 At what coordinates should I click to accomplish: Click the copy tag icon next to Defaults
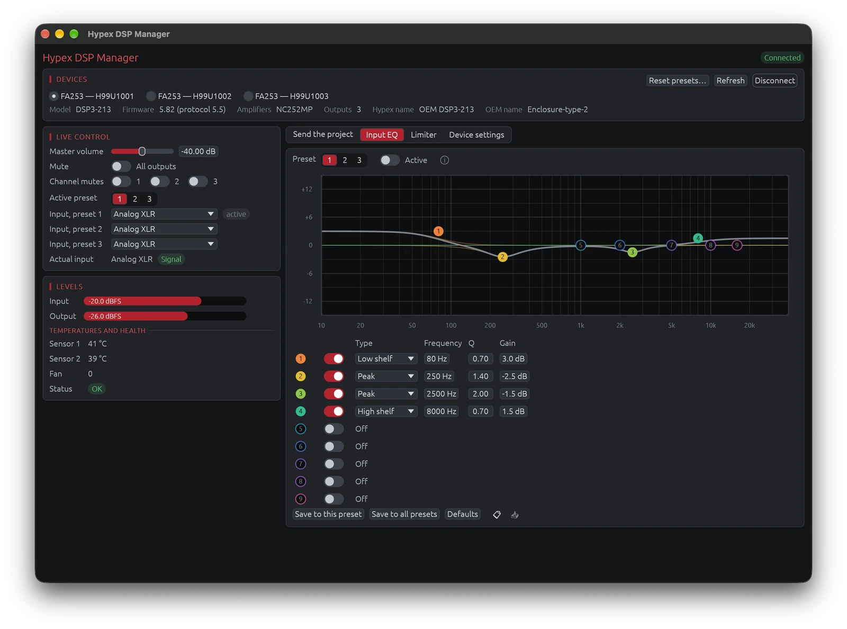497,515
